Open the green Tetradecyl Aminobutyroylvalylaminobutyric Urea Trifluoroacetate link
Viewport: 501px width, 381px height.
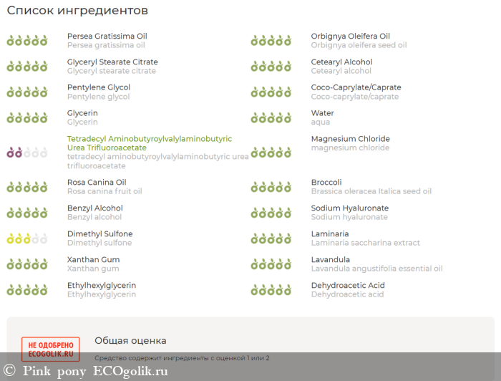point(149,143)
